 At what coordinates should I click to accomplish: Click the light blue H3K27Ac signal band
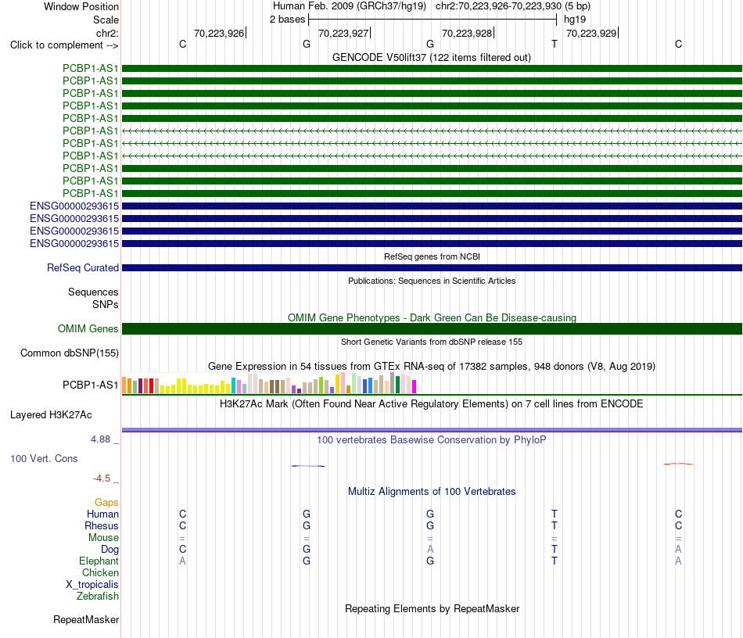[x=432, y=429]
